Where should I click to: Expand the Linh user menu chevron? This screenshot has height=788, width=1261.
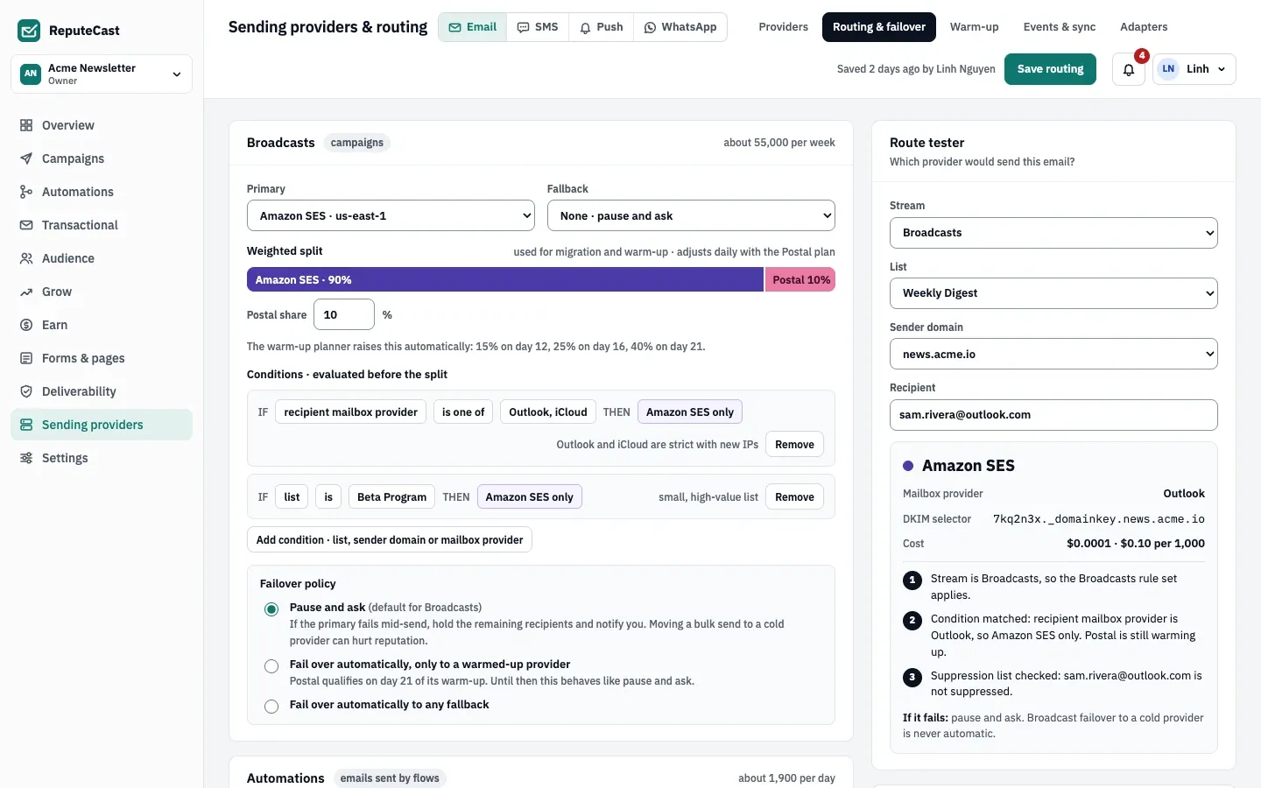pyautogui.click(x=1222, y=69)
